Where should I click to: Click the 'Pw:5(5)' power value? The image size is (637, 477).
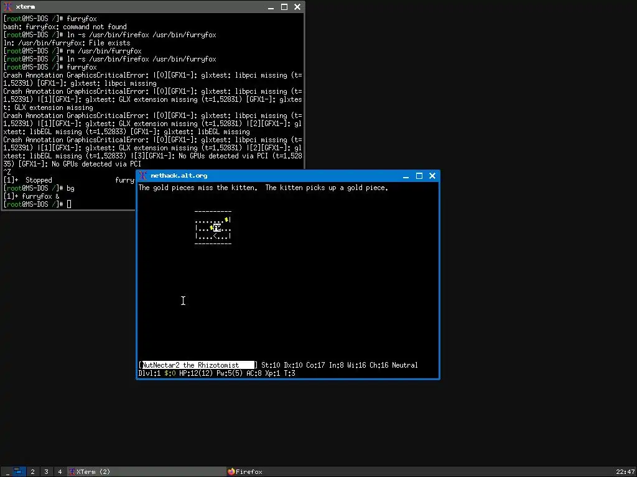click(x=230, y=373)
